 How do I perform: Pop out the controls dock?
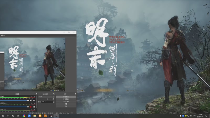(75, 94)
